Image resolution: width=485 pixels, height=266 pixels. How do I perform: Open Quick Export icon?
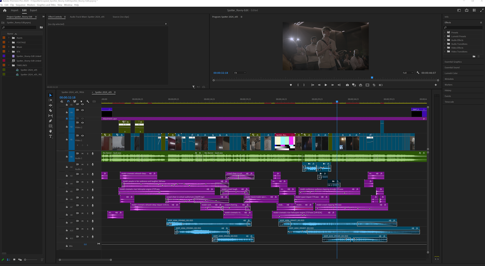click(x=467, y=10)
